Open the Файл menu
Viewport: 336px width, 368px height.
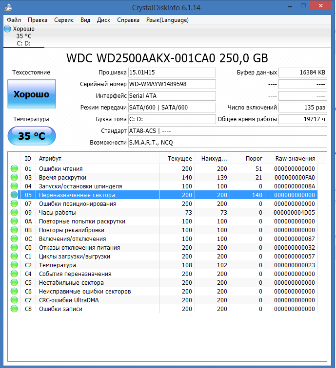click(14, 20)
